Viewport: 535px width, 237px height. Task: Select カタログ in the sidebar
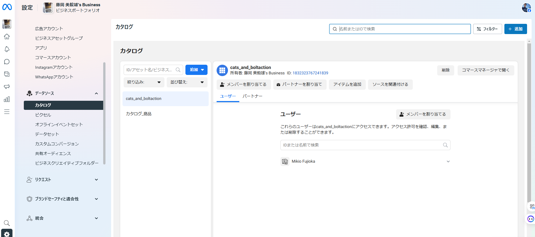[64, 105]
